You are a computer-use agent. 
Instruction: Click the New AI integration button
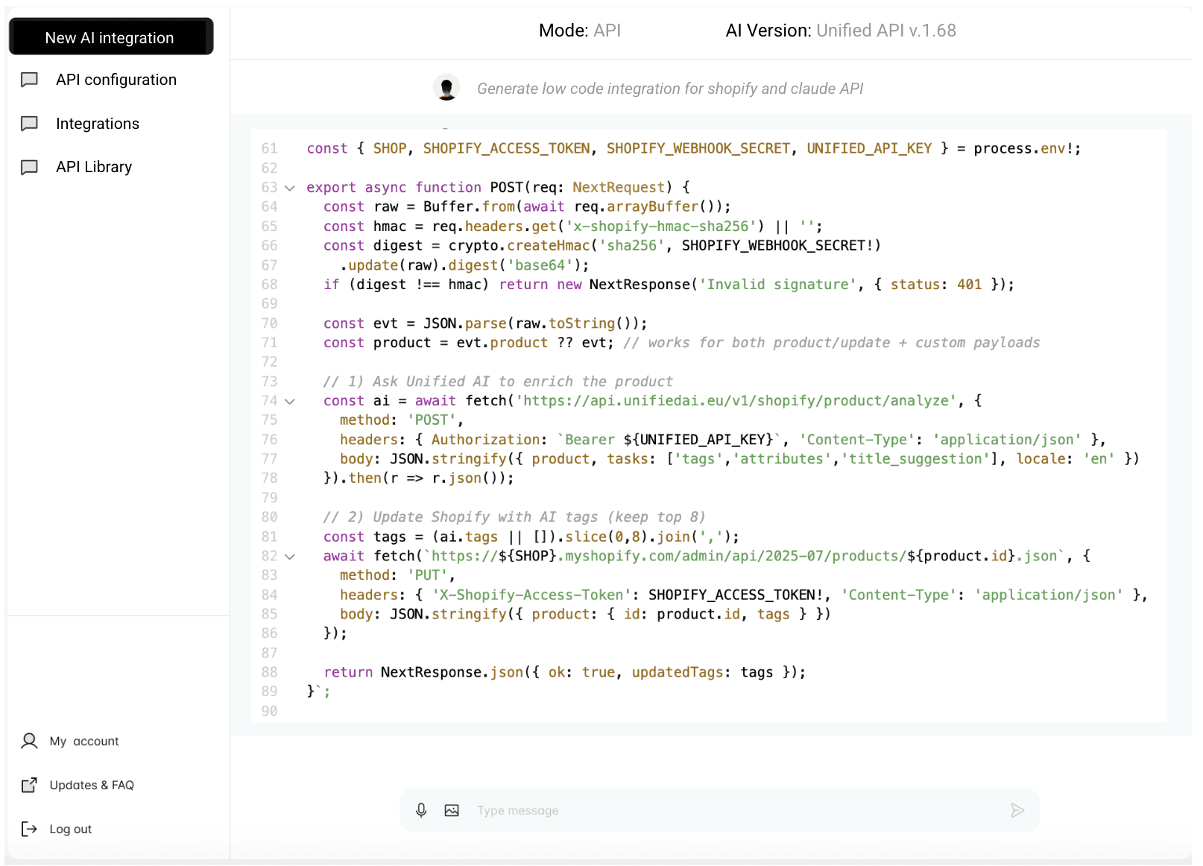tap(110, 37)
